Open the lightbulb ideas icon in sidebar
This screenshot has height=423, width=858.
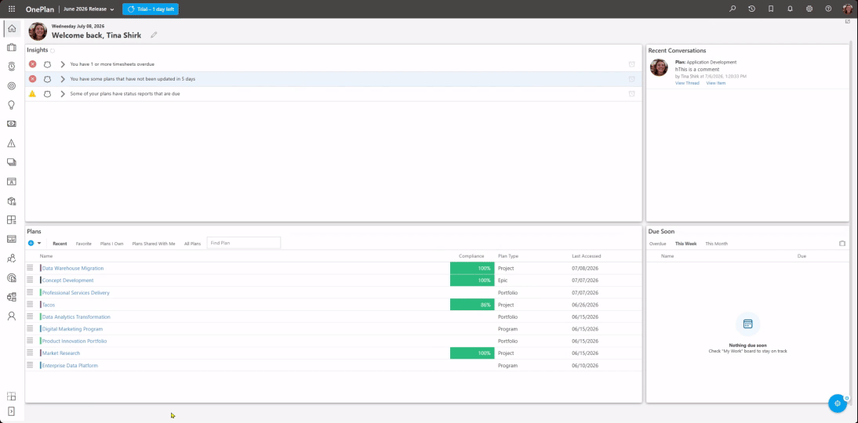pos(12,105)
